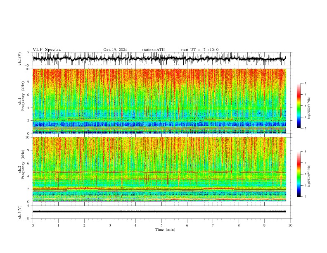Click the "-7" label on ch.2 colorbar

(x=305, y=196)
